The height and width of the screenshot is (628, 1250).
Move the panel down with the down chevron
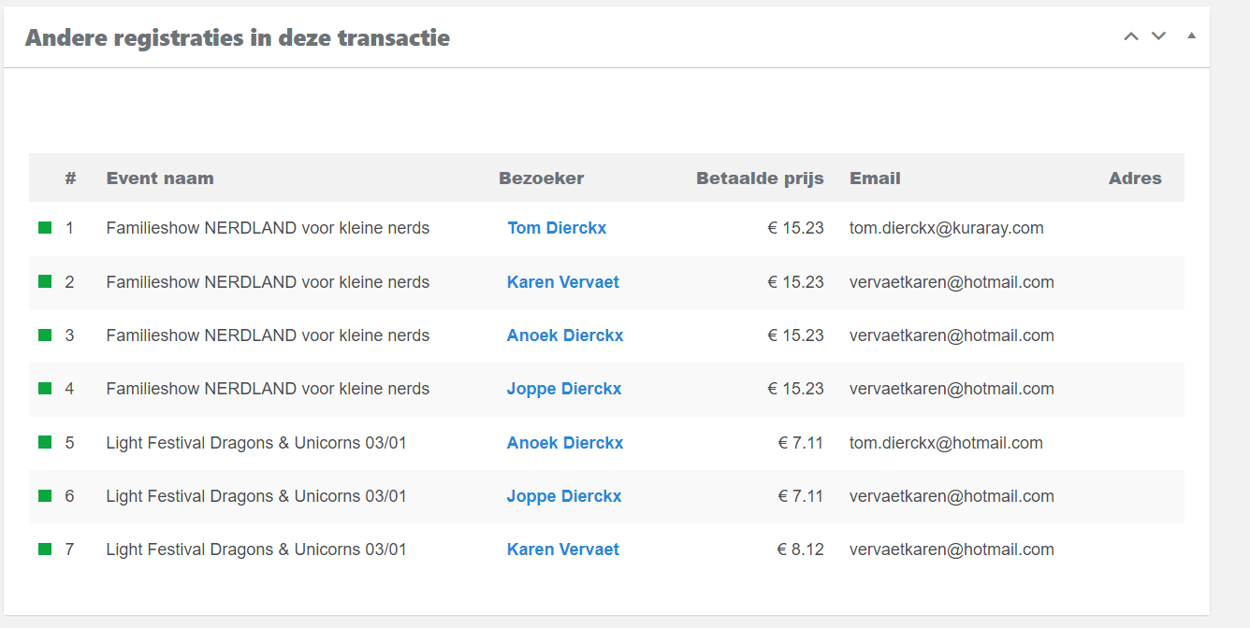point(1158,36)
